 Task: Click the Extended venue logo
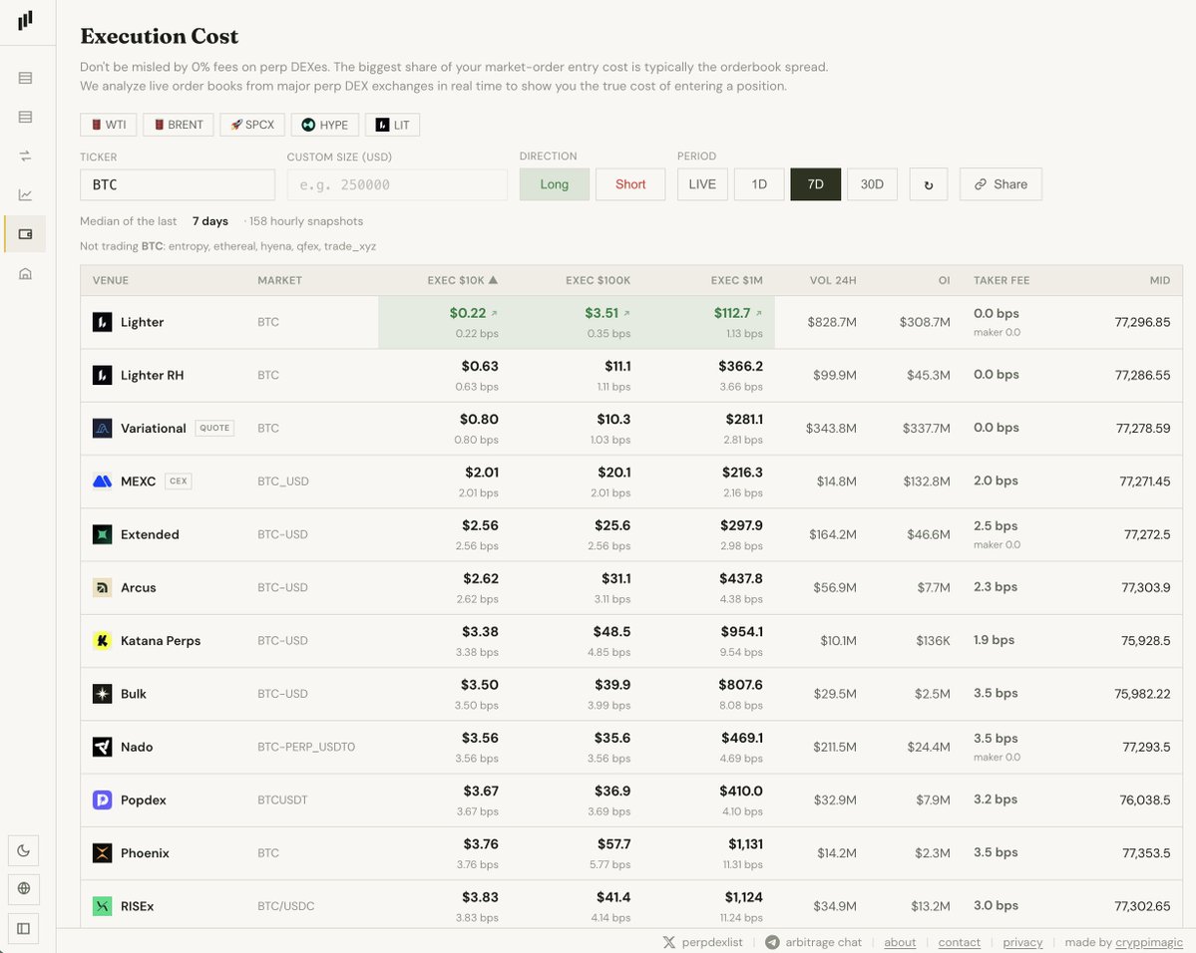coord(102,534)
